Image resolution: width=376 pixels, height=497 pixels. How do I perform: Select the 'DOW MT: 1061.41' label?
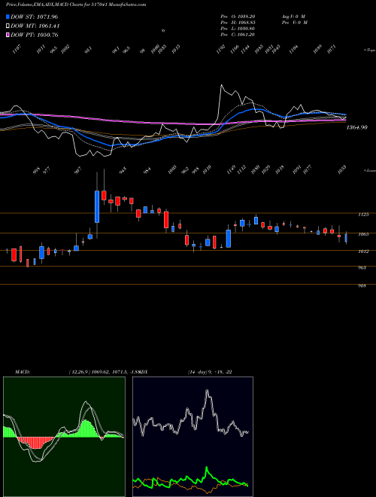(35, 26)
